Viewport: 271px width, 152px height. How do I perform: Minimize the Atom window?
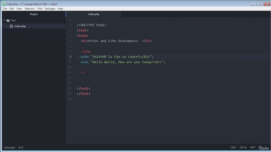[253, 4]
